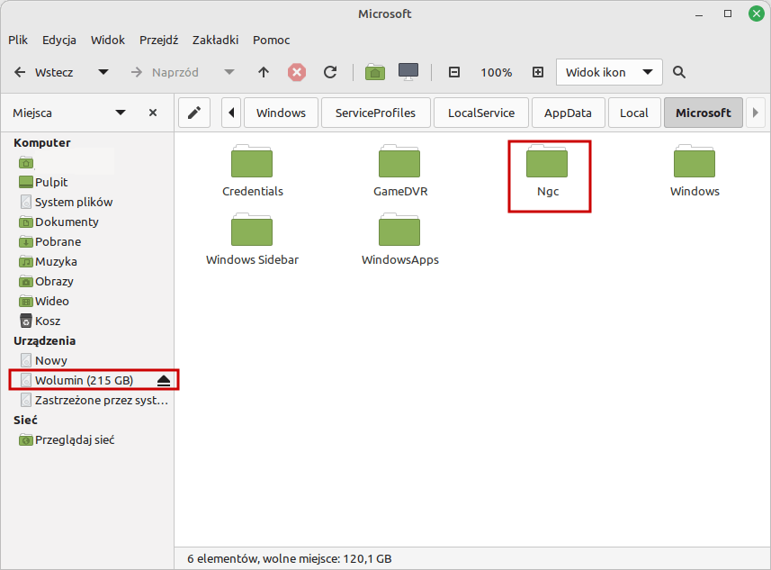Click the status bar free space text
Image resolution: width=771 pixels, height=570 pixels.
[x=289, y=558]
